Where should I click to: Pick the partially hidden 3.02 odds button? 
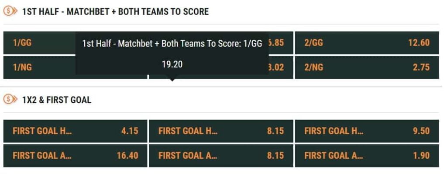pos(281,67)
